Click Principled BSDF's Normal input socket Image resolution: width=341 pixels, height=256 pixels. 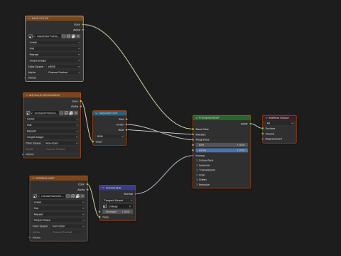[x=193, y=156]
